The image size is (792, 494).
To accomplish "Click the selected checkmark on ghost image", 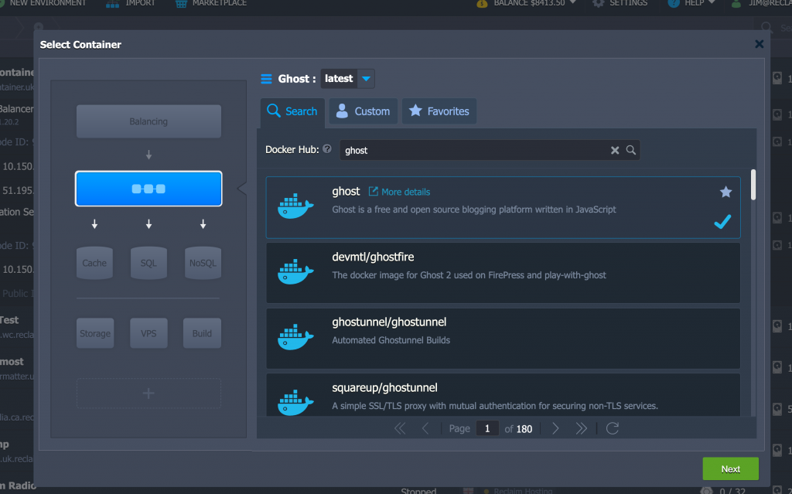I will 723,222.
